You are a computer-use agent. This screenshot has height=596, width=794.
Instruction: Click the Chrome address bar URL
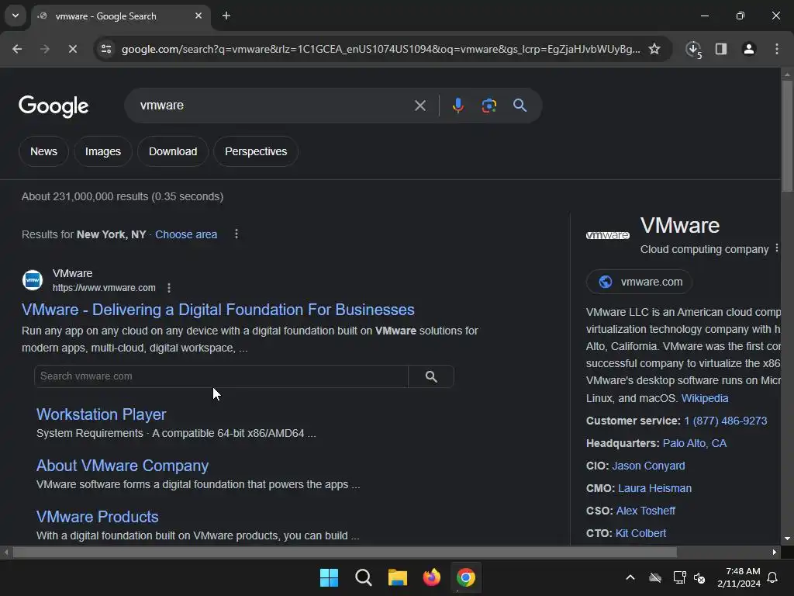coord(381,49)
